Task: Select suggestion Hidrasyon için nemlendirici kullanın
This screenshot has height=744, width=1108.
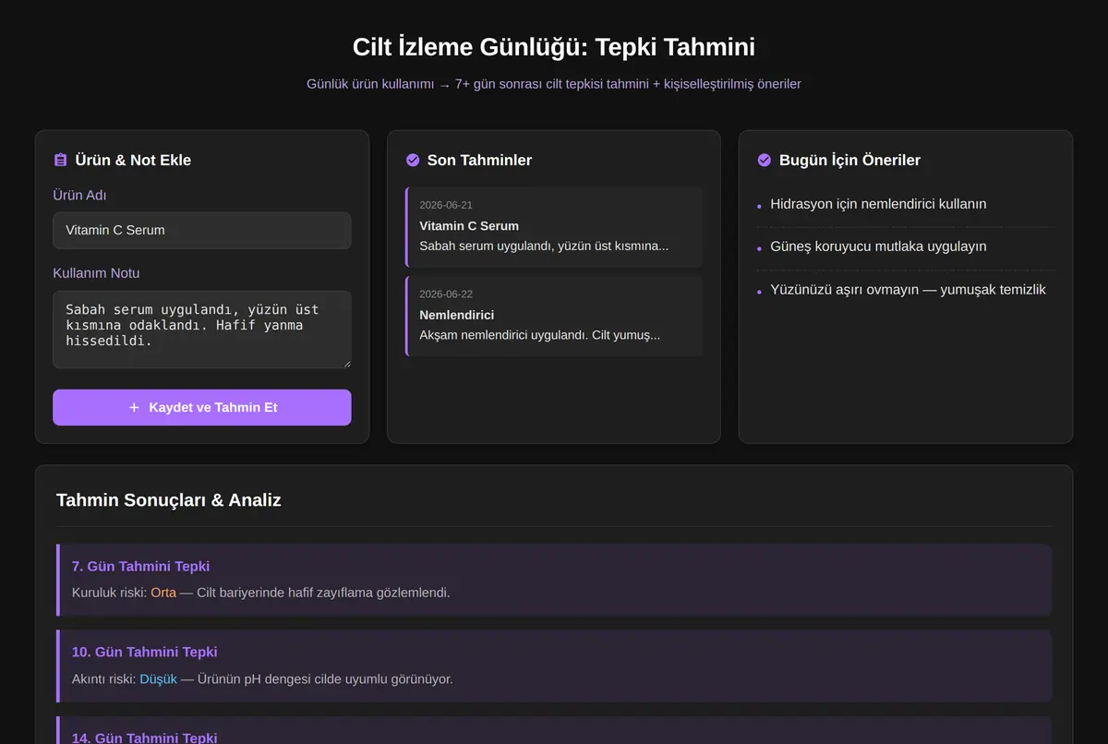Action: click(x=878, y=204)
